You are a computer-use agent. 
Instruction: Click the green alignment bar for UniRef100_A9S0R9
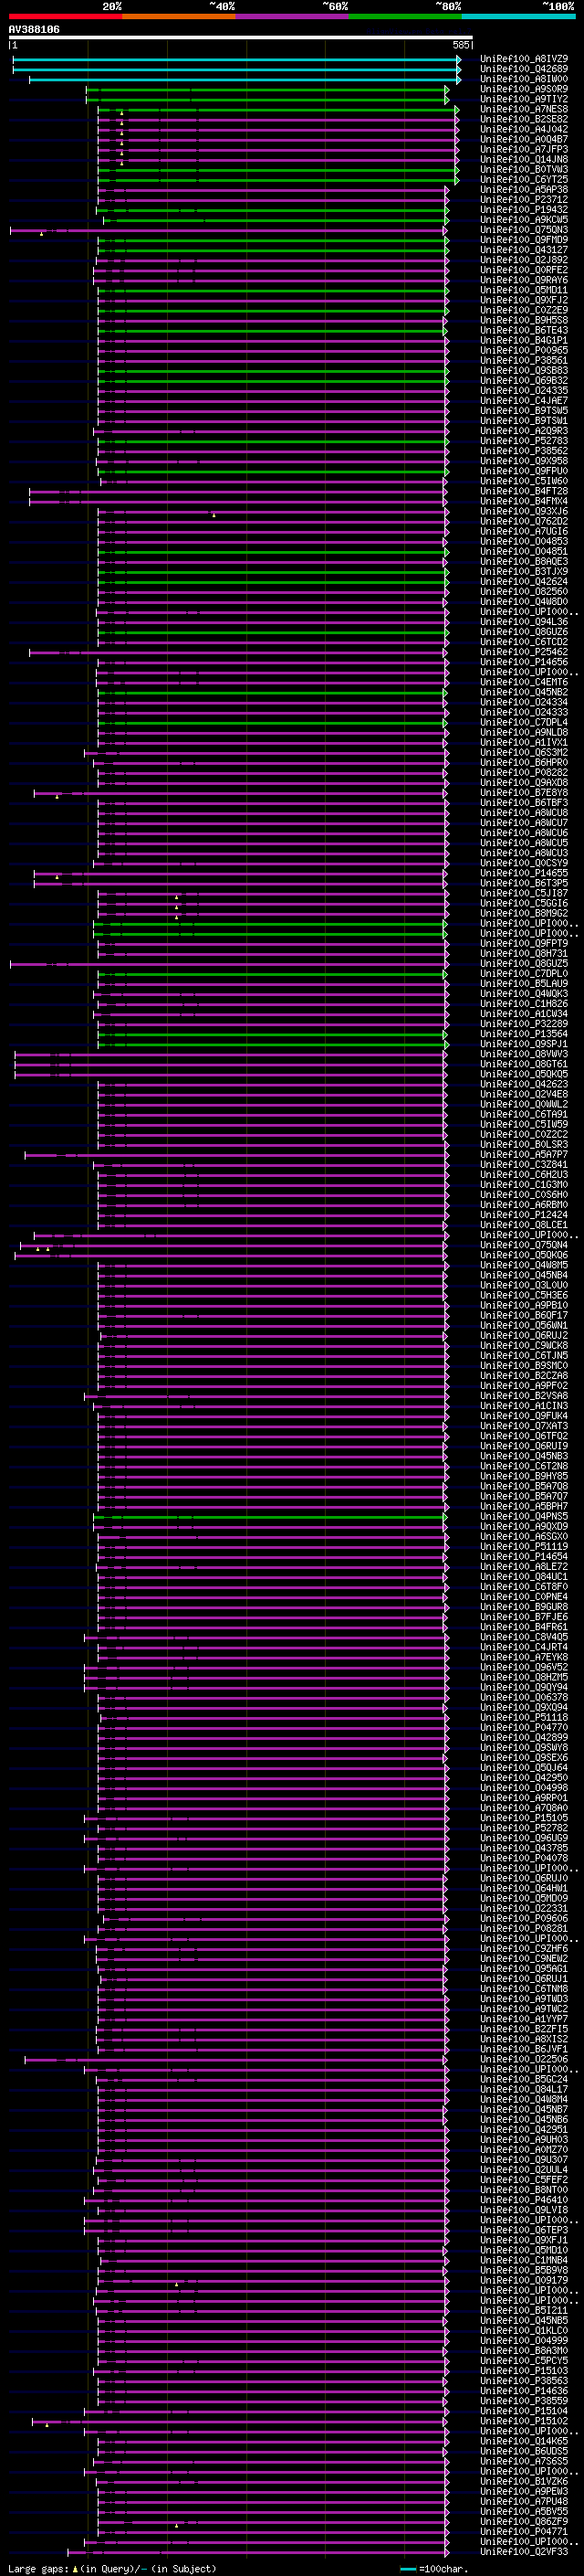point(267,89)
